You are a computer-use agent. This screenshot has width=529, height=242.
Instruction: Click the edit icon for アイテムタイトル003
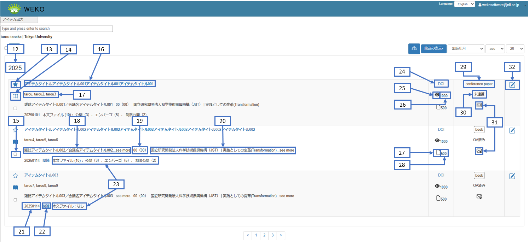[x=512, y=176]
